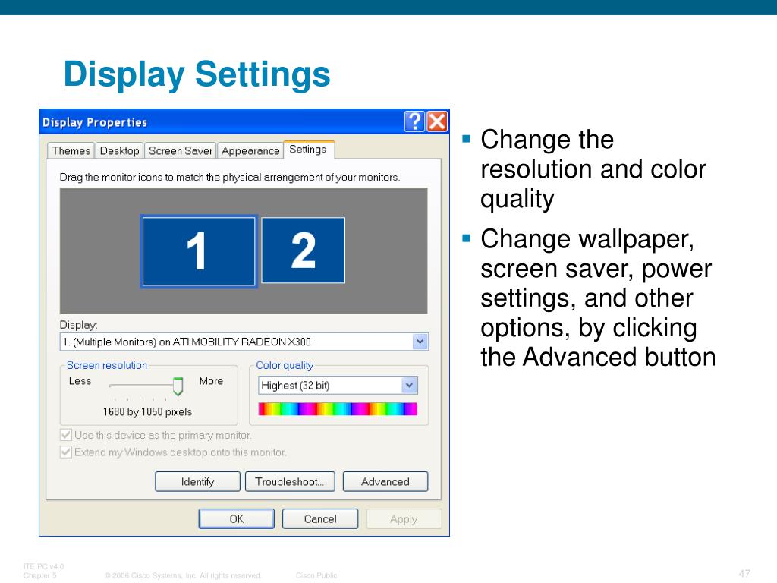
Task: Click the Troubleshoot button
Action: pos(290,482)
